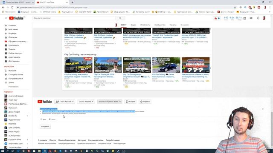This screenshot has width=273, height=153.
Task: Close the safe mode panel X
Action: coord(263,109)
